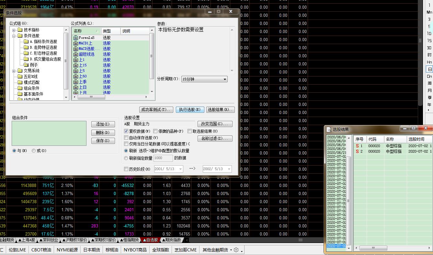Select the 或(O) radio button
This screenshot has height=255, width=433.
pos(34,151)
